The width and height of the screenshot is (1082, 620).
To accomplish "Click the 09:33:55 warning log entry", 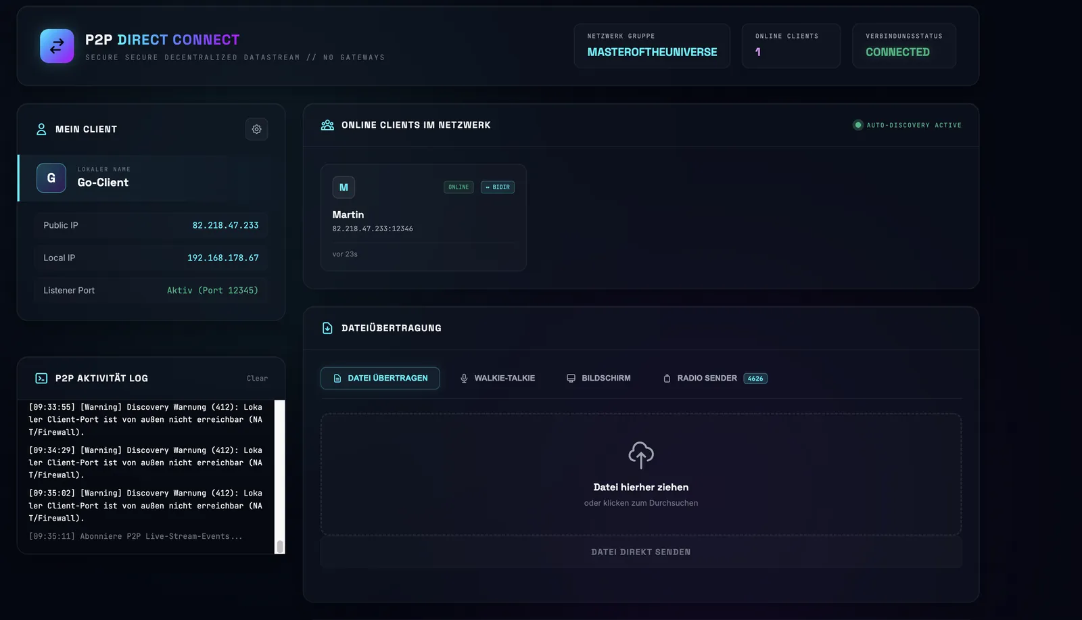I will pyautogui.click(x=146, y=419).
